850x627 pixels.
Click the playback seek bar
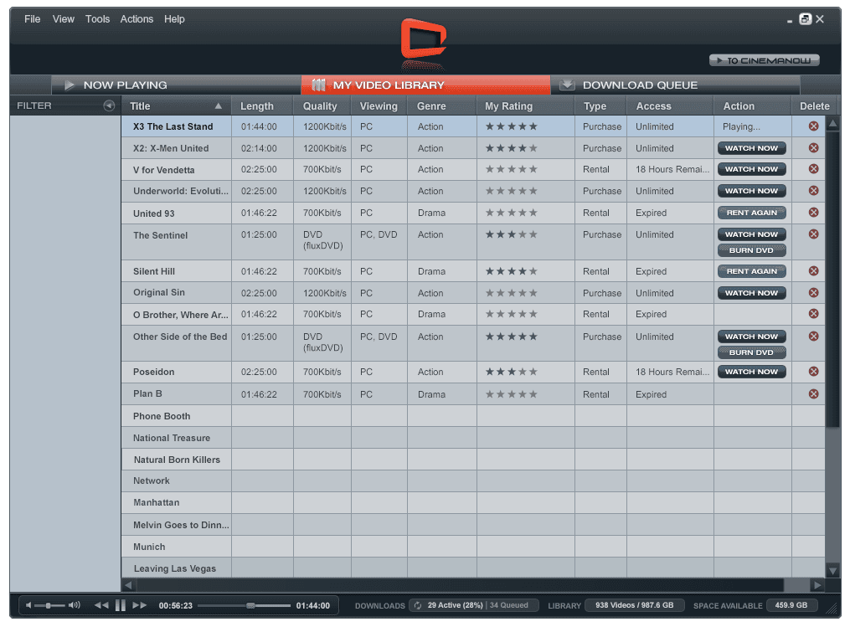tap(244, 605)
